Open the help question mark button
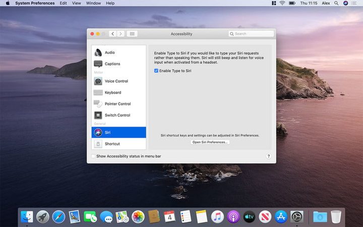Screen dimensions: 363x227 pyautogui.click(x=269, y=156)
